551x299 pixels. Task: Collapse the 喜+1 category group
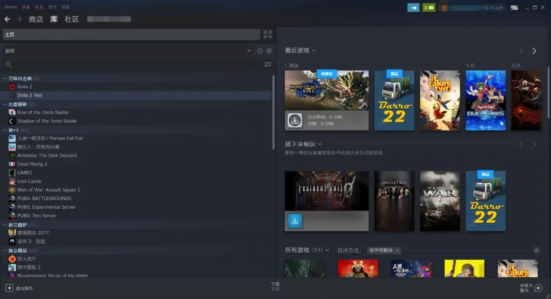[x=5, y=130]
